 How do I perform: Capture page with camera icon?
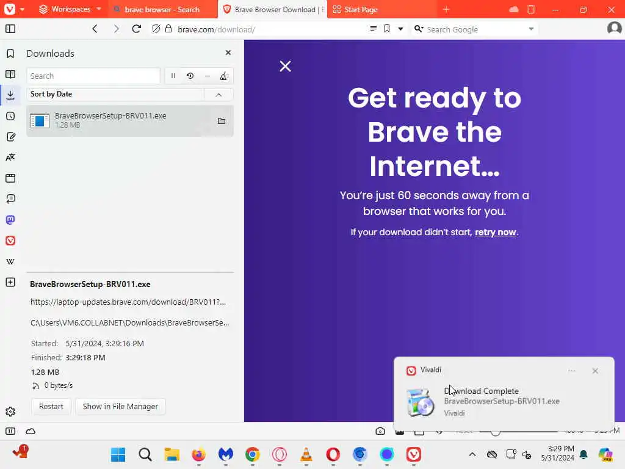tap(380, 431)
